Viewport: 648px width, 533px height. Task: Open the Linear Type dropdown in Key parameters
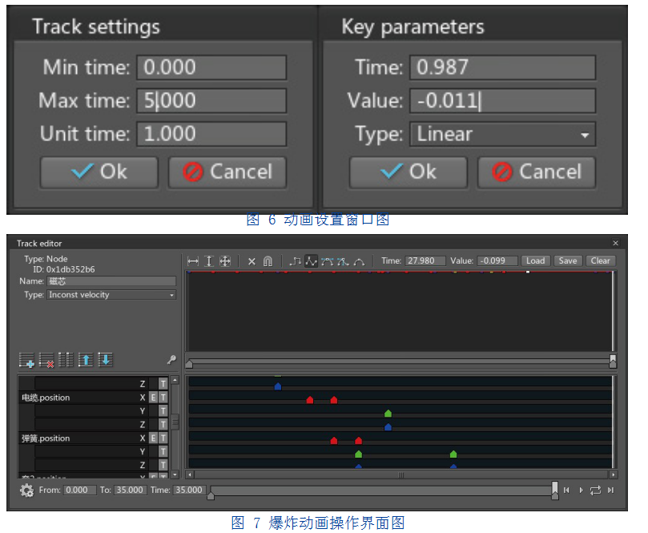(x=502, y=135)
